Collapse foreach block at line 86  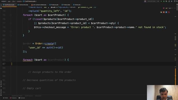tap(11, 60)
